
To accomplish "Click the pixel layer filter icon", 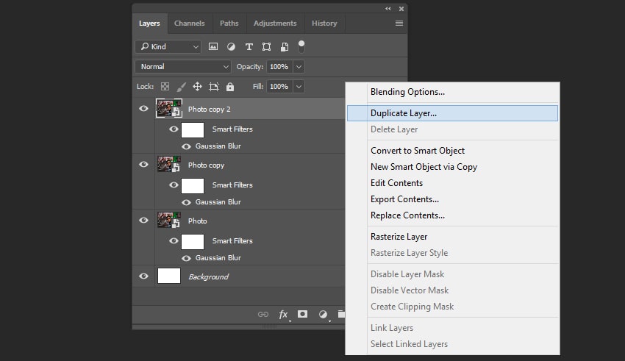I will tap(213, 46).
